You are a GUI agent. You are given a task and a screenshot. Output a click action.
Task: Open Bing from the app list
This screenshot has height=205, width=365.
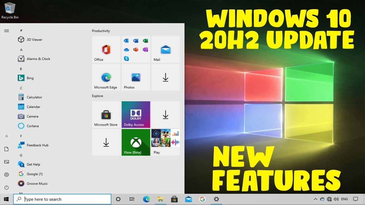pos(26,78)
